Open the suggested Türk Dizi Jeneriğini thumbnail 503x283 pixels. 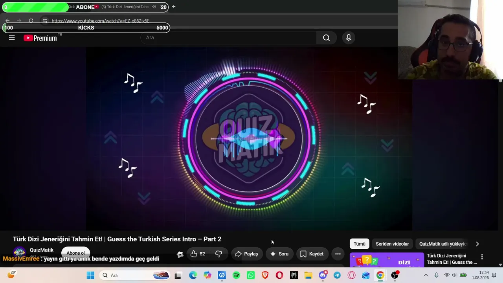(x=386, y=260)
